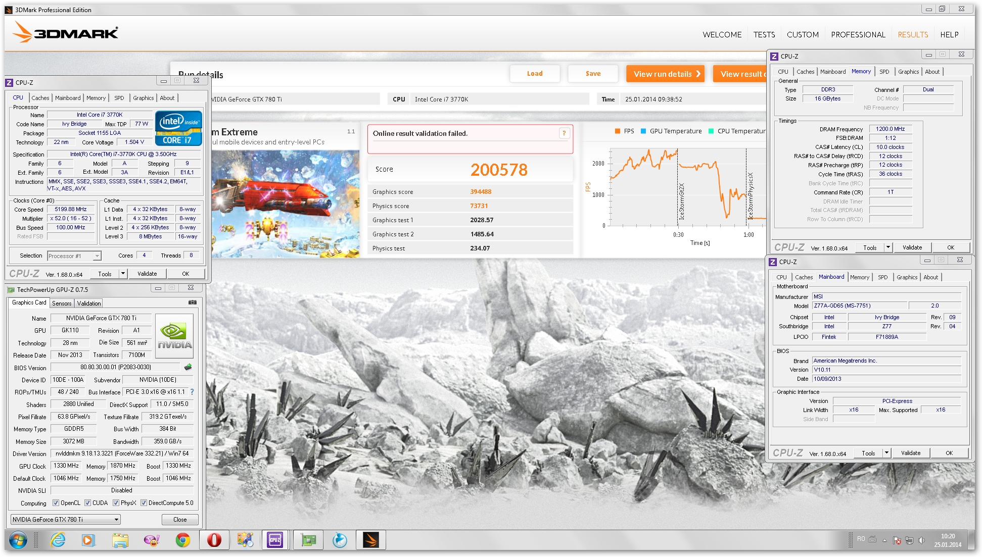Click Validate in left CPU-Z window
982x557 pixels.
tap(147, 274)
